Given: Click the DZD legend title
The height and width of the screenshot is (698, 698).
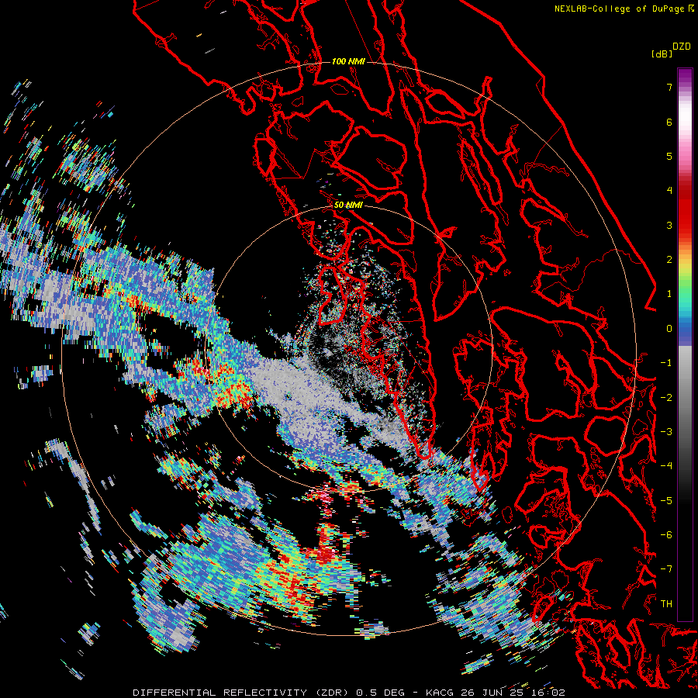Looking at the screenshot, I should pos(682,47).
